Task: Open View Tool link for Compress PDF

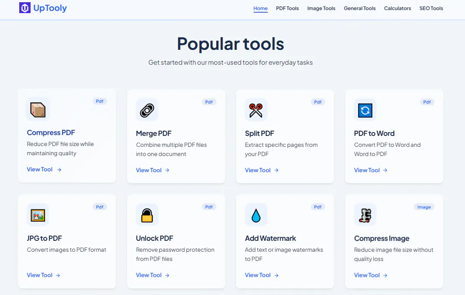Action: click(44, 169)
